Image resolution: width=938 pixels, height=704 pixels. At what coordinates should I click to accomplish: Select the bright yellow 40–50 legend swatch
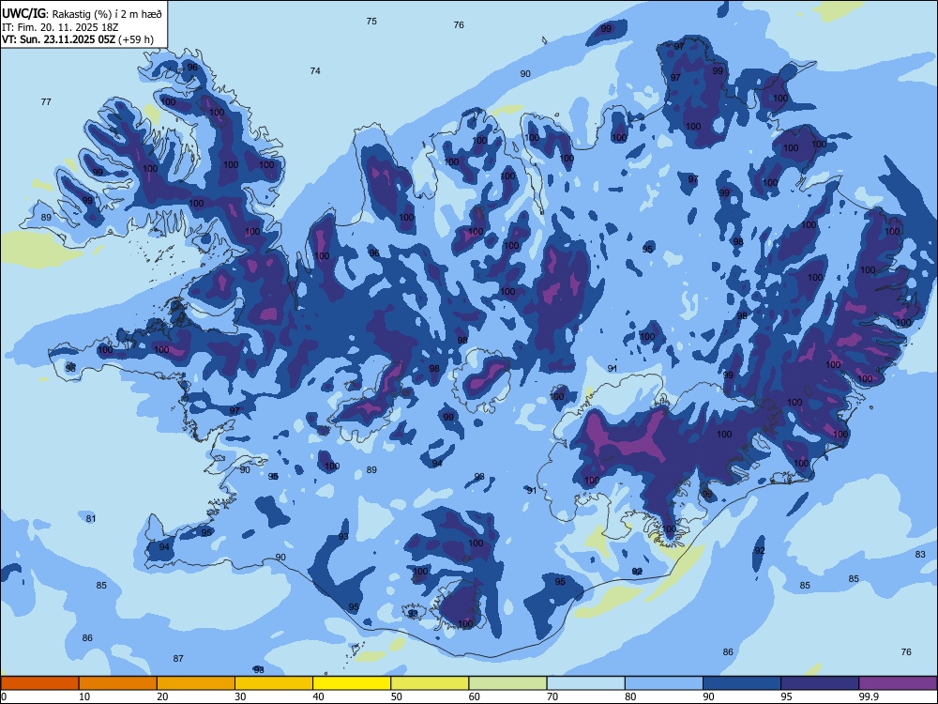(x=352, y=683)
